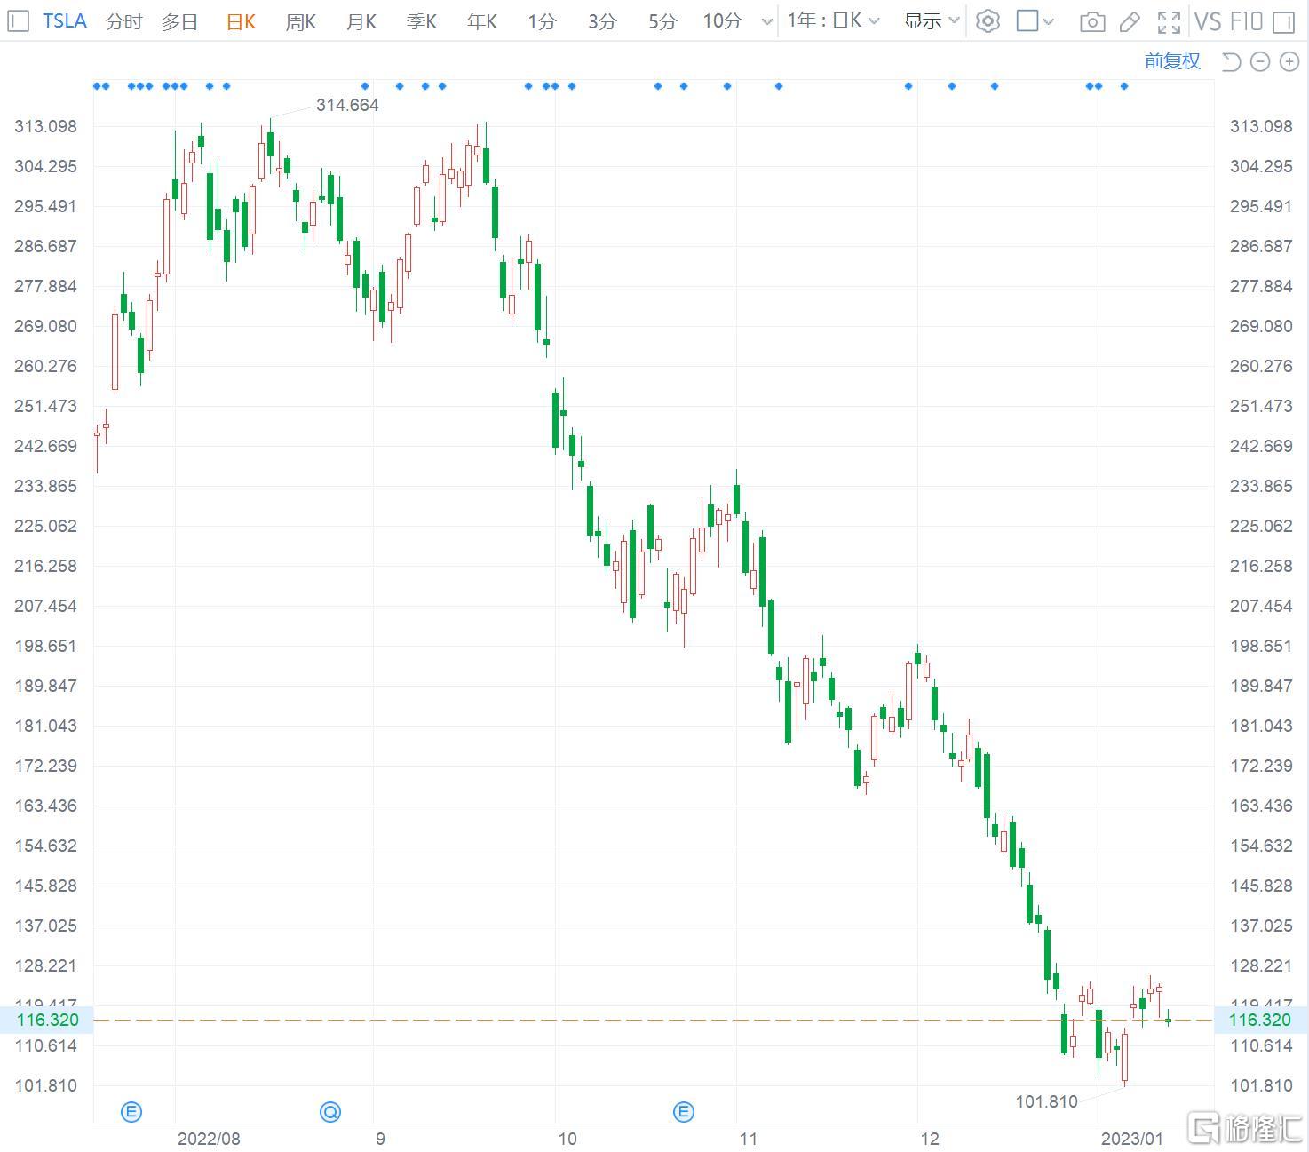
Task: Select the pencil drawing tool
Action: click(1130, 21)
